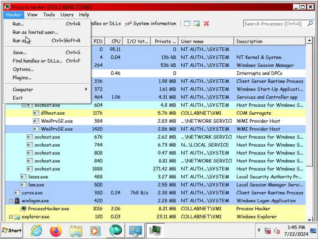Click the scrollbar down arrow

(309, 220)
